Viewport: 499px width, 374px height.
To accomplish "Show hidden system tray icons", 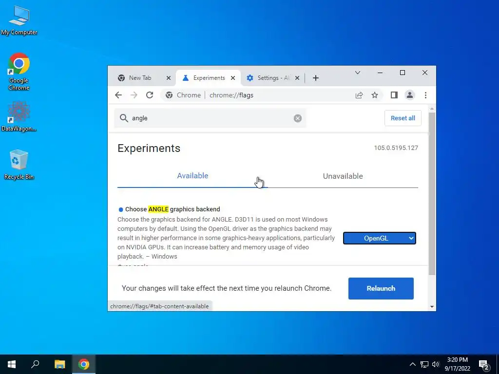I will coord(412,364).
